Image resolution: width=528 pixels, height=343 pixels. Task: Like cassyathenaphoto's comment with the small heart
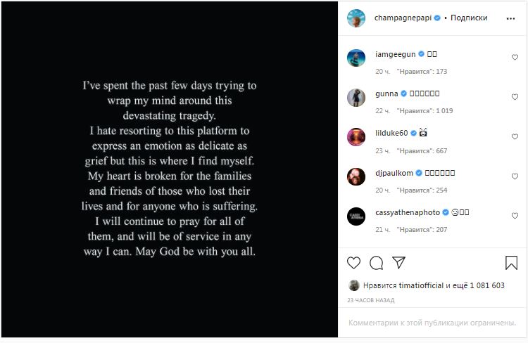[515, 216]
